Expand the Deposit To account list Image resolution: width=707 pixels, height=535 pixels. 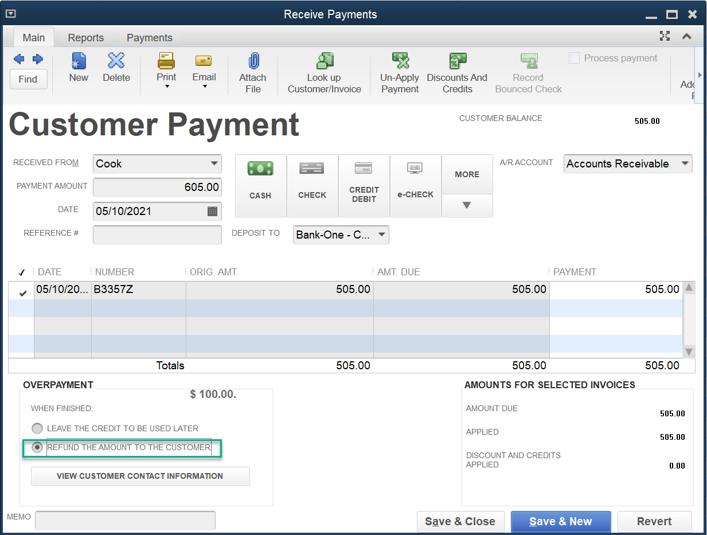click(x=382, y=235)
